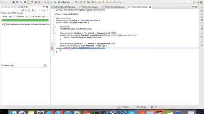Click the New Java Class icon
The width and height of the screenshot is (204, 114).
(x=88, y=2)
